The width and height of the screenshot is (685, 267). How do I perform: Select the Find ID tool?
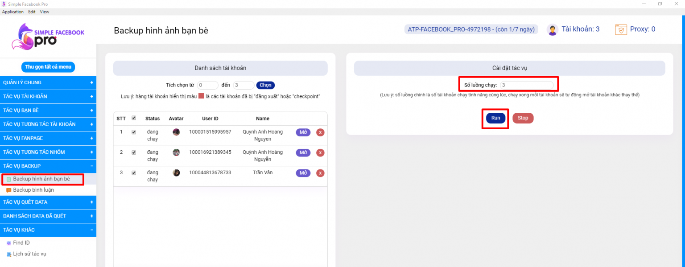pos(20,242)
